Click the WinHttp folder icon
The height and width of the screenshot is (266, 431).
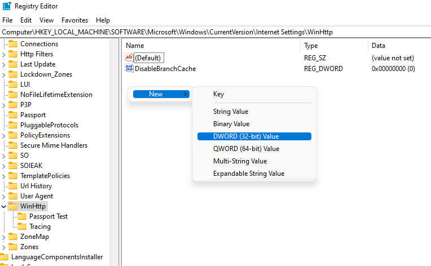tap(14, 206)
